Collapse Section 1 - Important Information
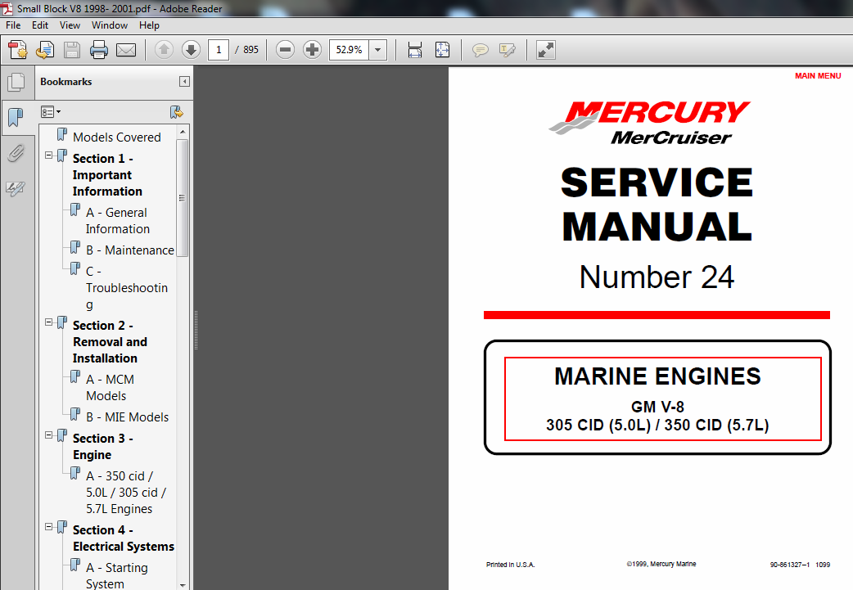 (x=48, y=155)
